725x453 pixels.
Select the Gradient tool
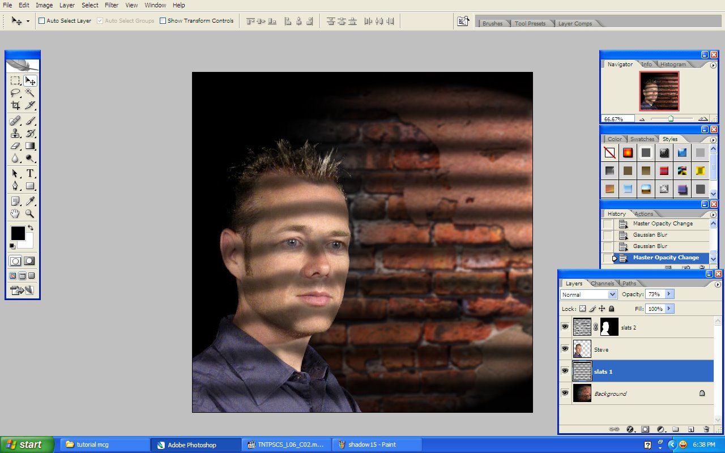click(30, 146)
